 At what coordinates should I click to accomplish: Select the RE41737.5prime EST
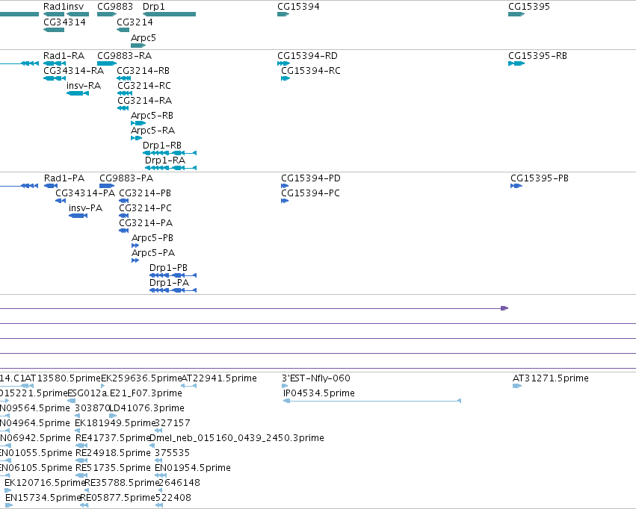tap(113, 439)
